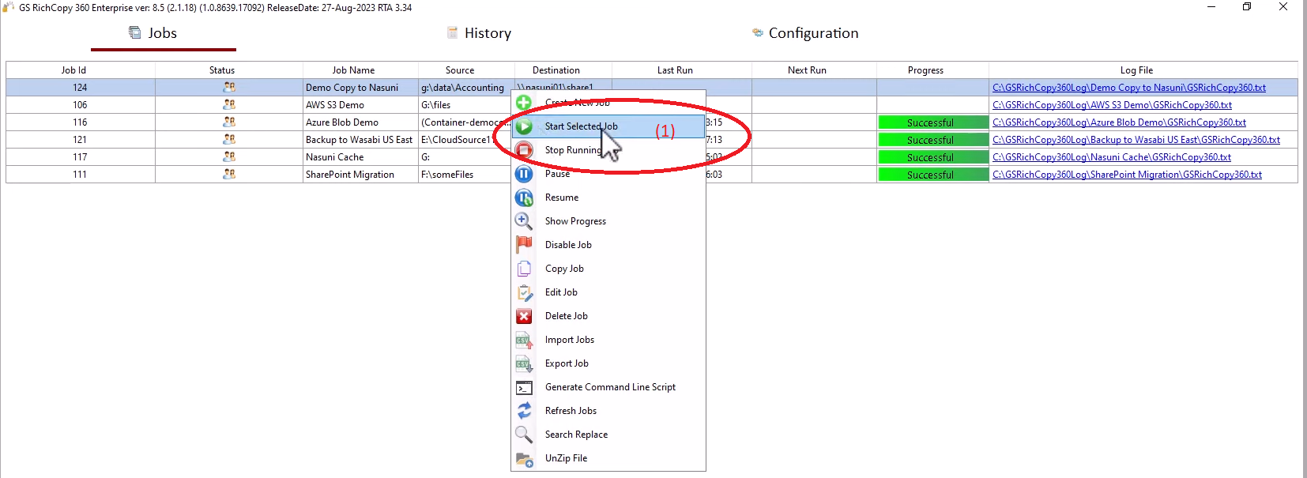
Task: Choose Copy Job from context menu
Action: click(564, 269)
